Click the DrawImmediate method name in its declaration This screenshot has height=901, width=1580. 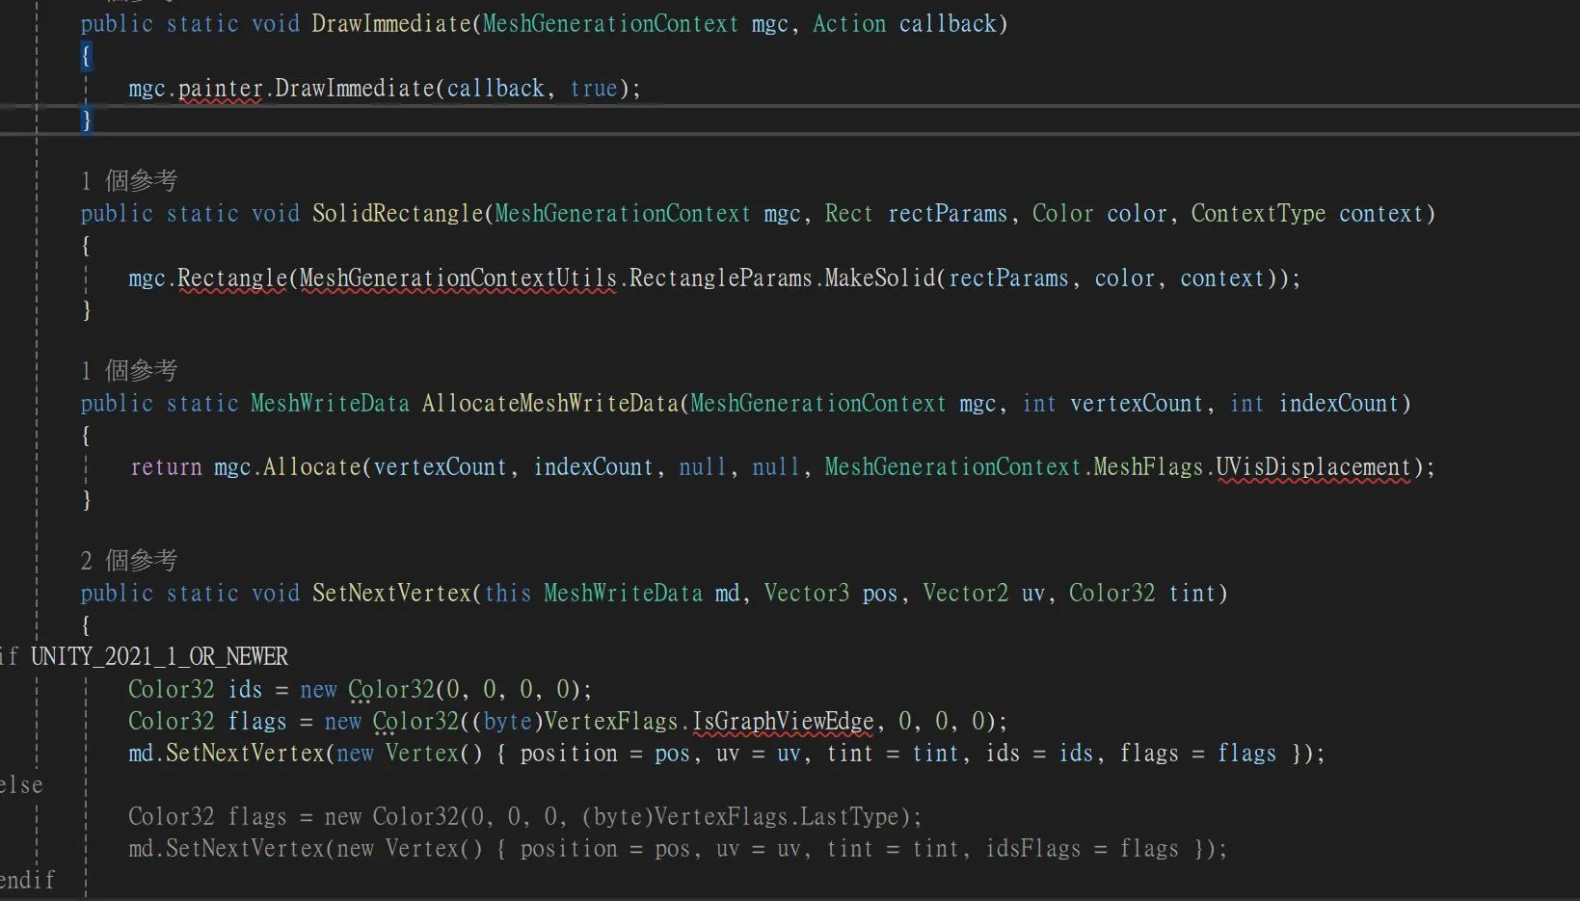(391, 24)
